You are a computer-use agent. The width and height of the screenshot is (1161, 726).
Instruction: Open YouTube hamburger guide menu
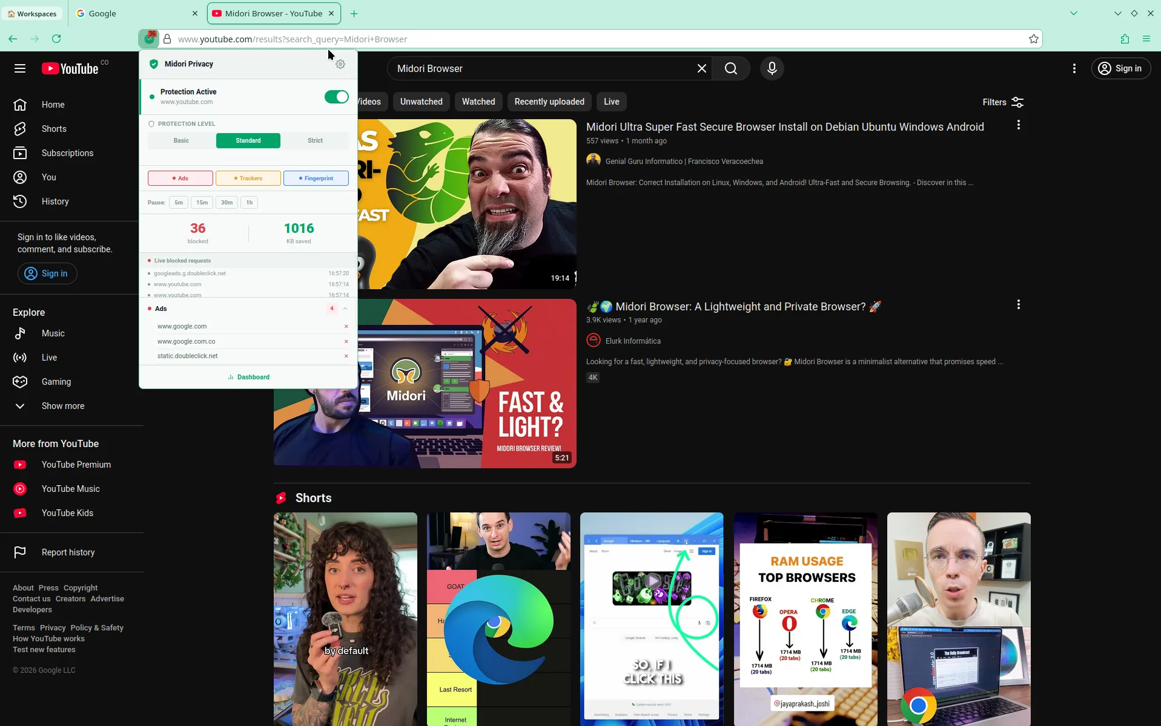click(x=20, y=68)
